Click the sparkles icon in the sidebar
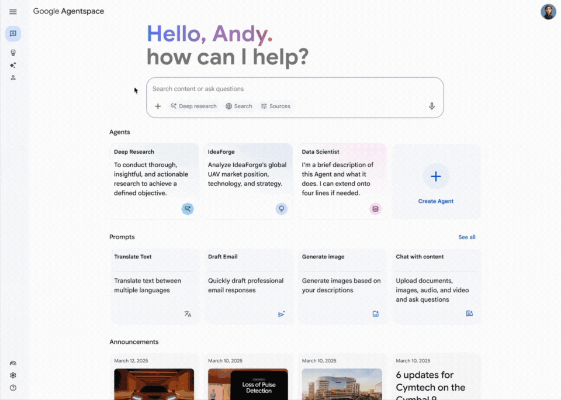561x400 pixels. (x=13, y=65)
